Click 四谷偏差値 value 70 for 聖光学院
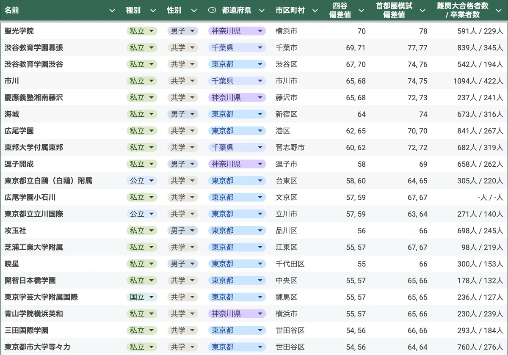 click(362, 31)
